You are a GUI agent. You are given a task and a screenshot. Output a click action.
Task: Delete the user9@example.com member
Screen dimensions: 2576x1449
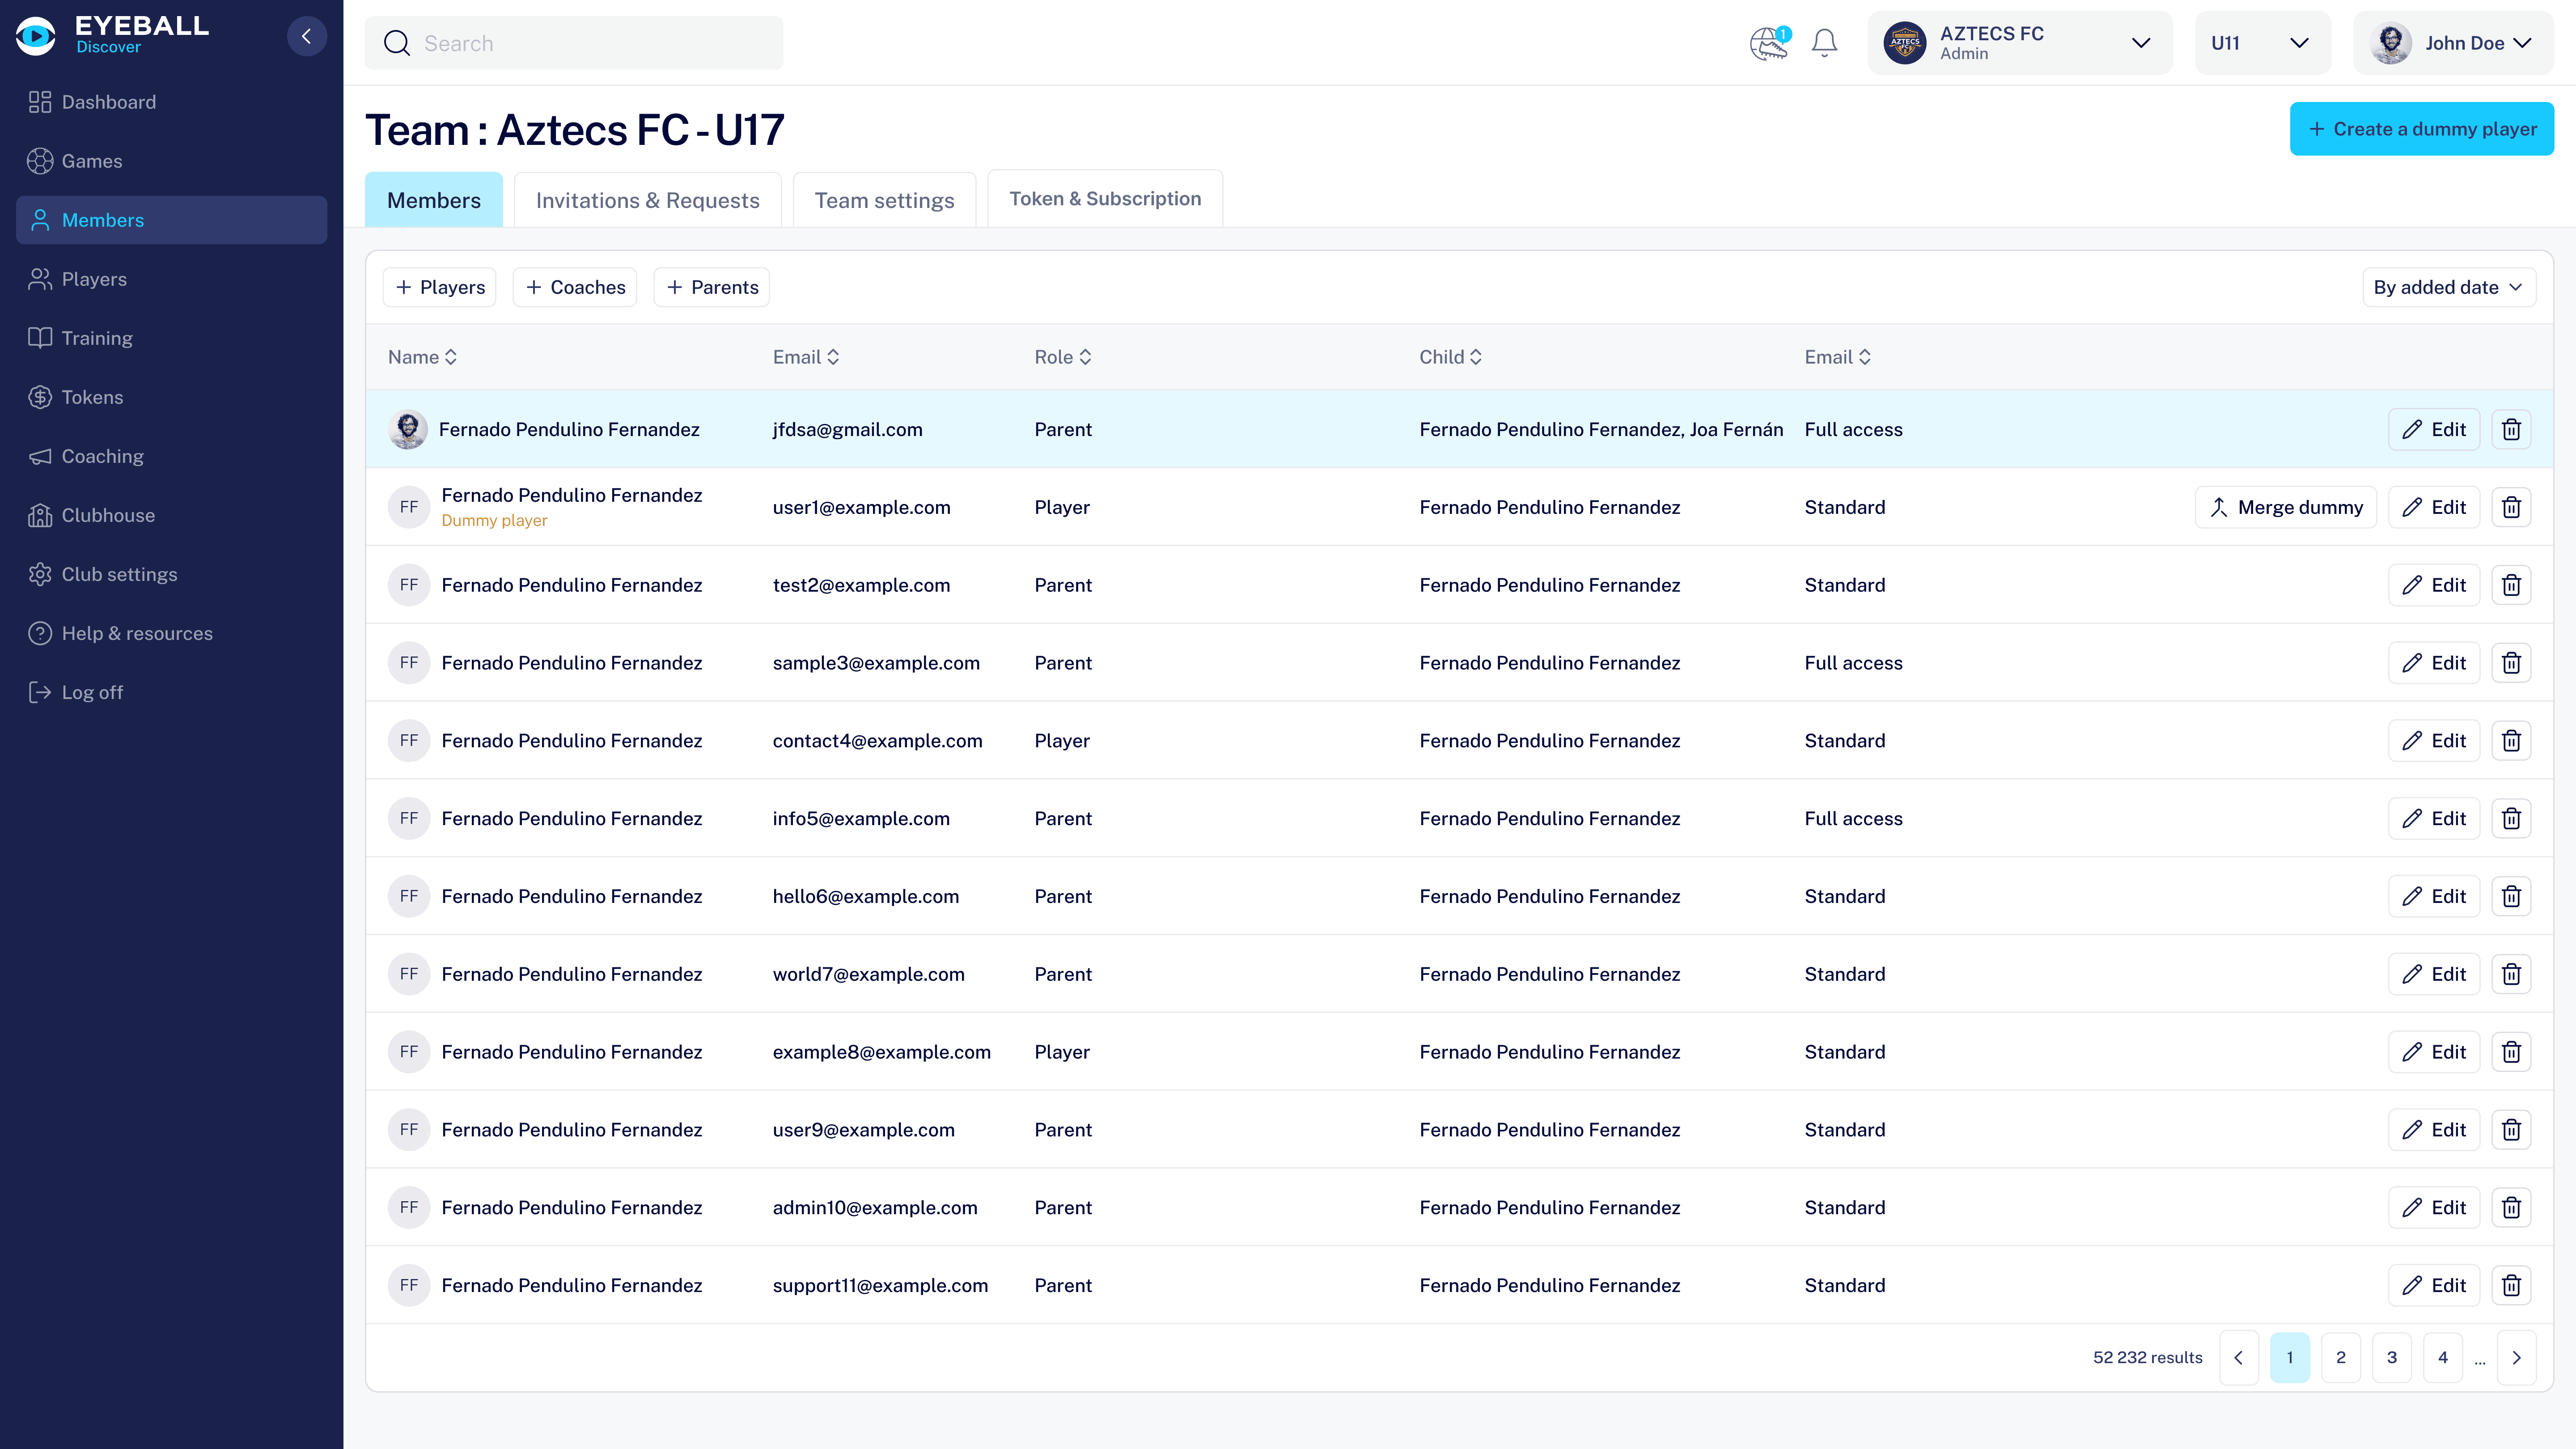click(2511, 1130)
